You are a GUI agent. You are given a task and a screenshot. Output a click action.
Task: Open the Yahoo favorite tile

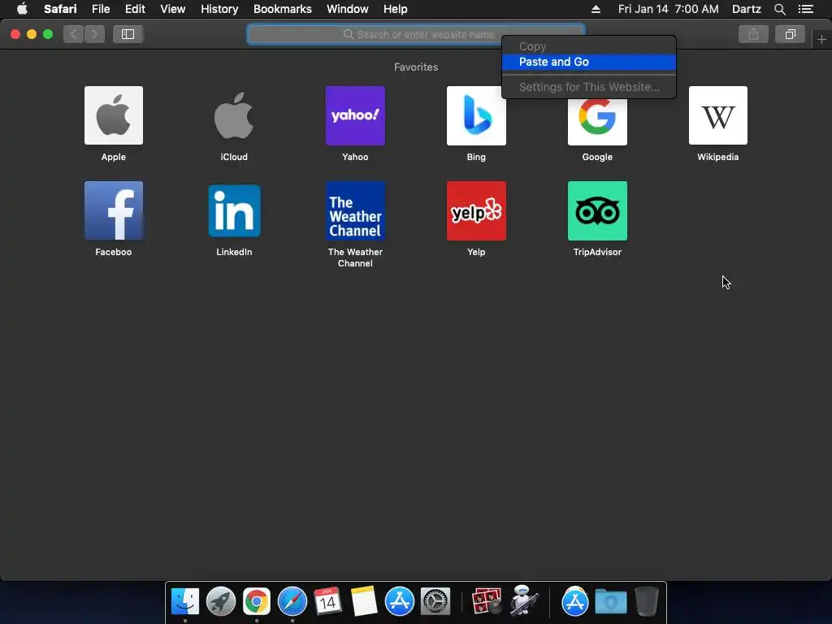[355, 115]
